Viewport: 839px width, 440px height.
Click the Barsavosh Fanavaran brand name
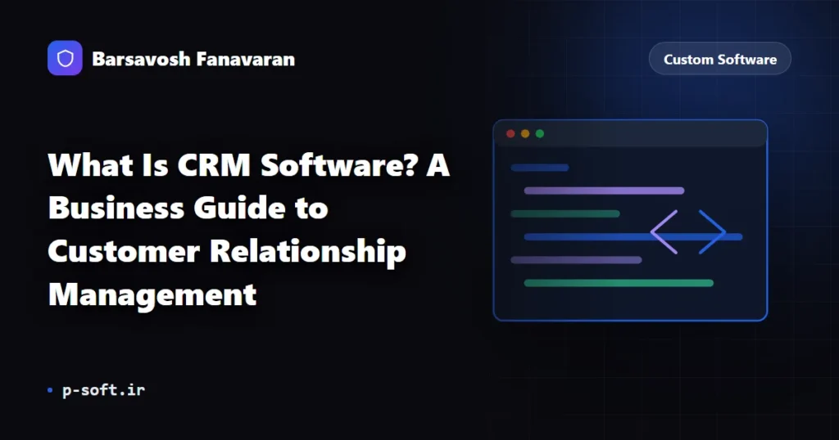pos(193,59)
